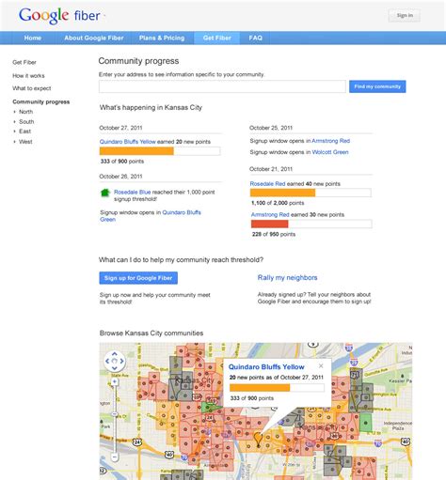
Task: Open How it works in the sidebar
Action: pos(28,76)
